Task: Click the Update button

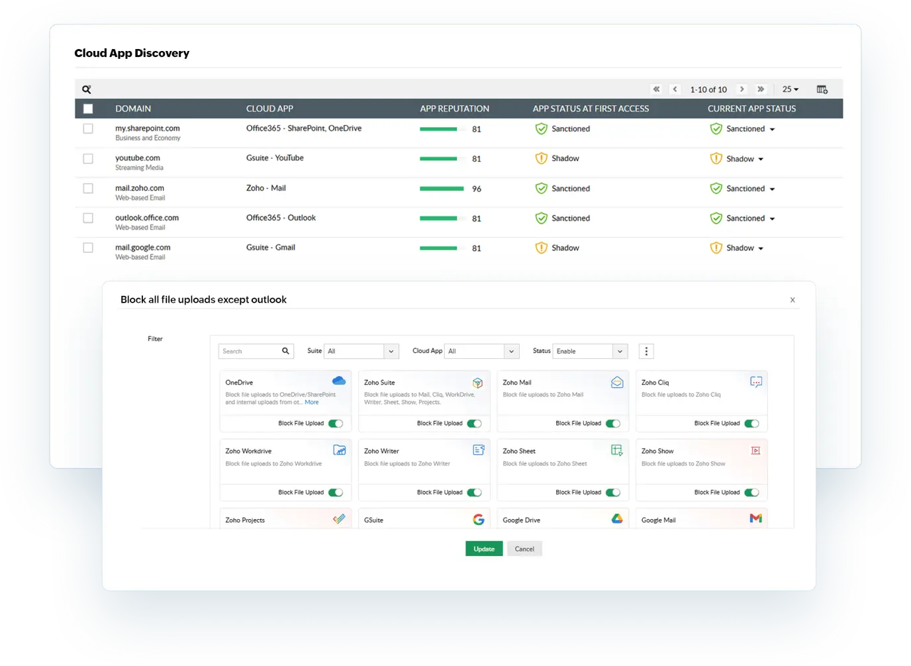Action: click(484, 549)
